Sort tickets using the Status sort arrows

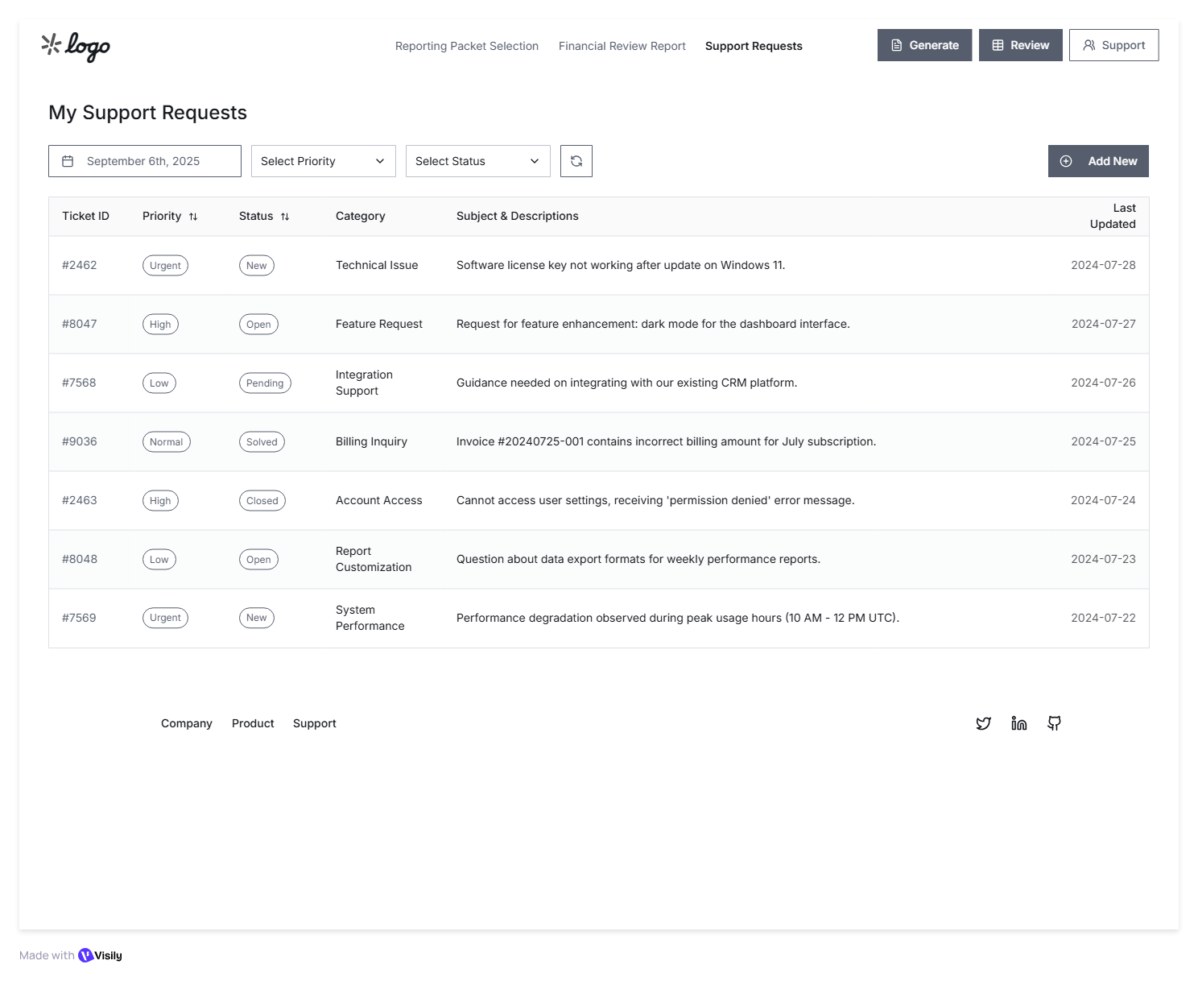pyautogui.click(x=285, y=217)
